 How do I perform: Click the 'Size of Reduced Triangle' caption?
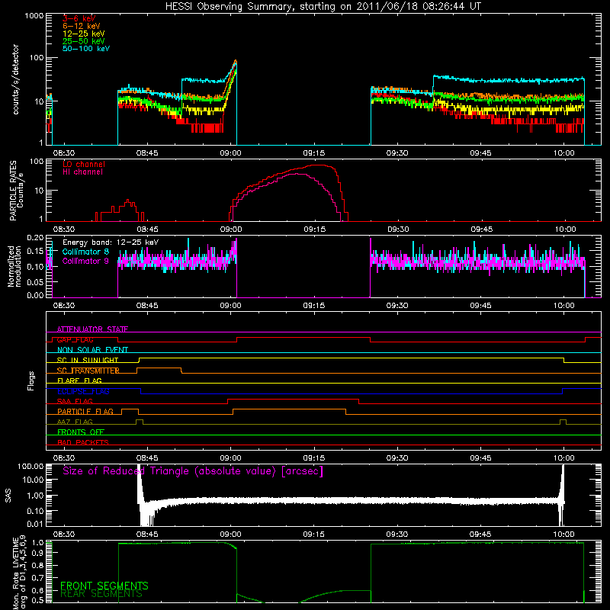pos(193,471)
